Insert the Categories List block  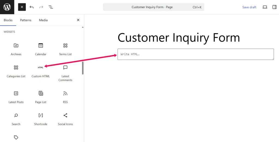pos(16,71)
